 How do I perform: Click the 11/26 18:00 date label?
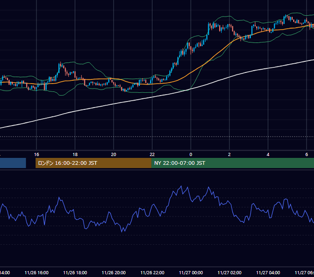click(x=75, y=272)
